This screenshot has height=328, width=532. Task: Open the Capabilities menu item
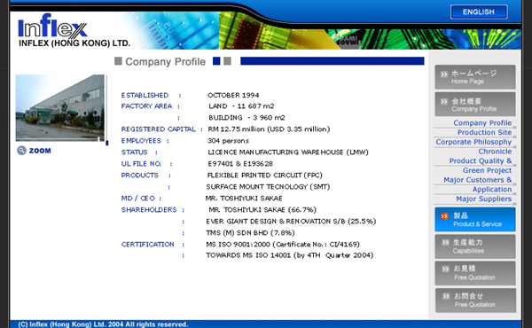[x=475, y=246]
